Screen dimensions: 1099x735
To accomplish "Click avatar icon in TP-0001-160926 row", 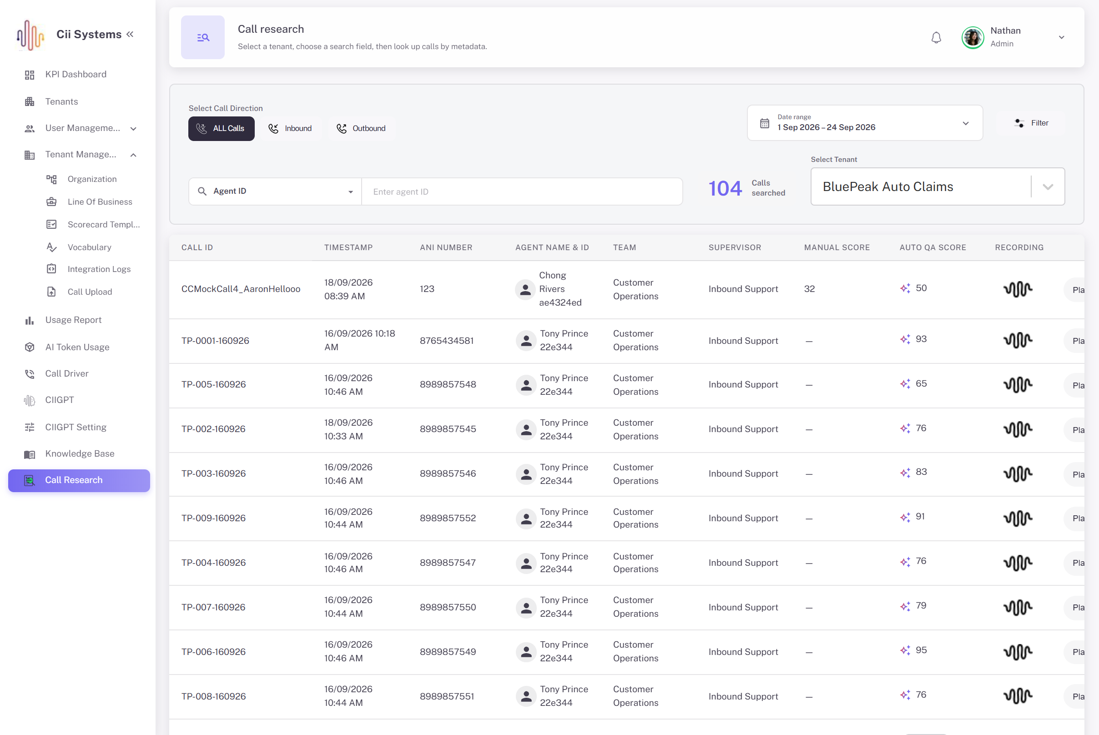I will [526, 341].
